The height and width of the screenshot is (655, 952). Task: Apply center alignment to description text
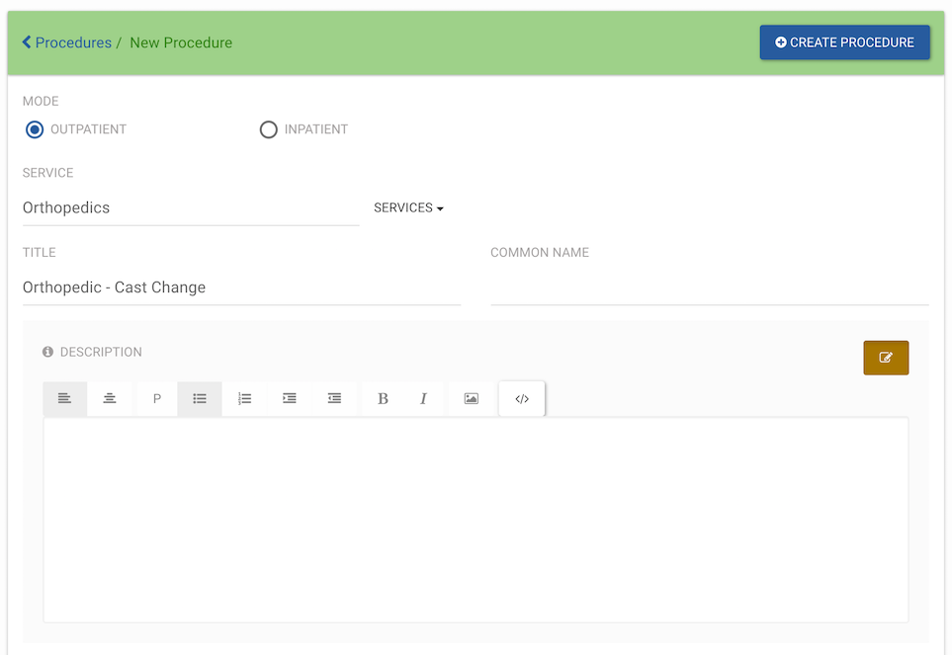point(109,398)
